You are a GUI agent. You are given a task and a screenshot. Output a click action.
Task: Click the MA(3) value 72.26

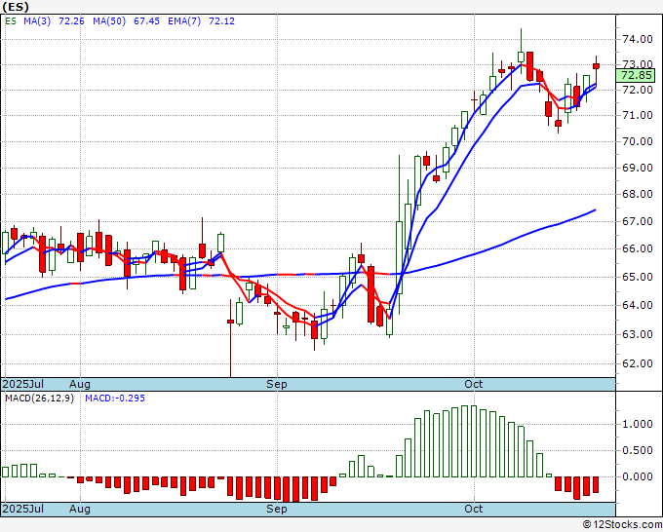(x=71, y=21)
